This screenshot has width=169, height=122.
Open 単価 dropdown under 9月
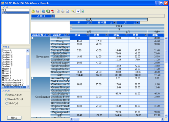pyautogui.click(x=126, y=35)
